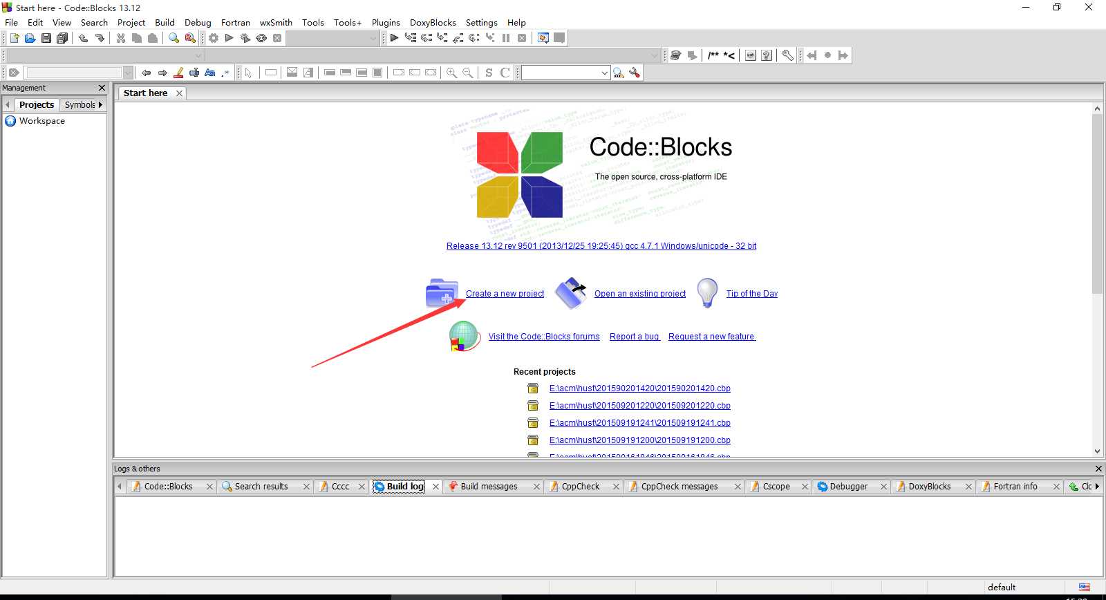The image size is (1106, 600).
Task: Click Tip of the Day link
Action: tap(752, 293)
